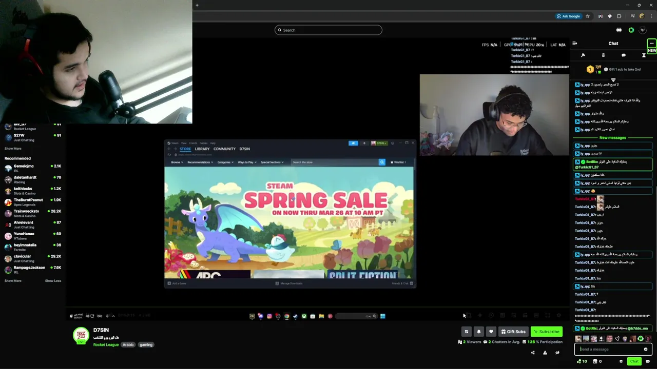
Task: Click the D7SIN channel avatar
Action: [81, 335]
